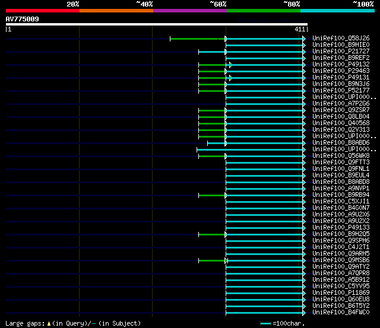Open hit UniRef100_P21727
Viewport: 380px width, 328px height.
click(341, 52)
